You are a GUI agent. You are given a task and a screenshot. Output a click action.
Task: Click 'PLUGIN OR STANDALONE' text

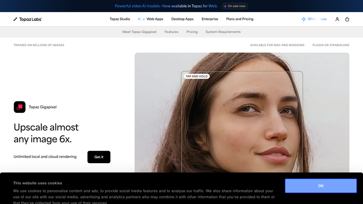(x=331, y=45)
